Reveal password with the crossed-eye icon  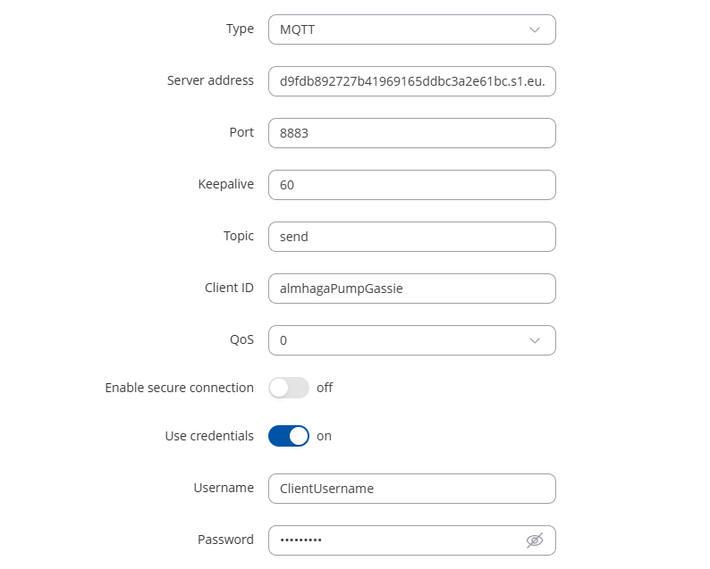535,540
